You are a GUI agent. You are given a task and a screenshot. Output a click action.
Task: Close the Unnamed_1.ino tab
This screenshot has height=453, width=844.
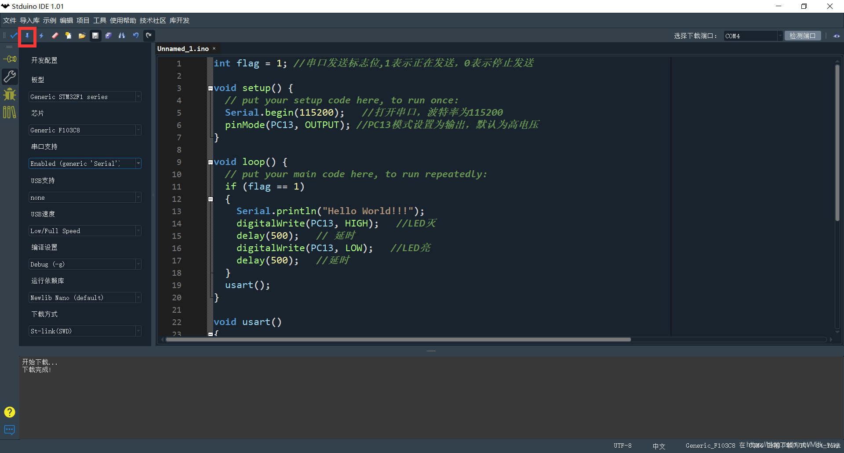[x=214, y=49]
